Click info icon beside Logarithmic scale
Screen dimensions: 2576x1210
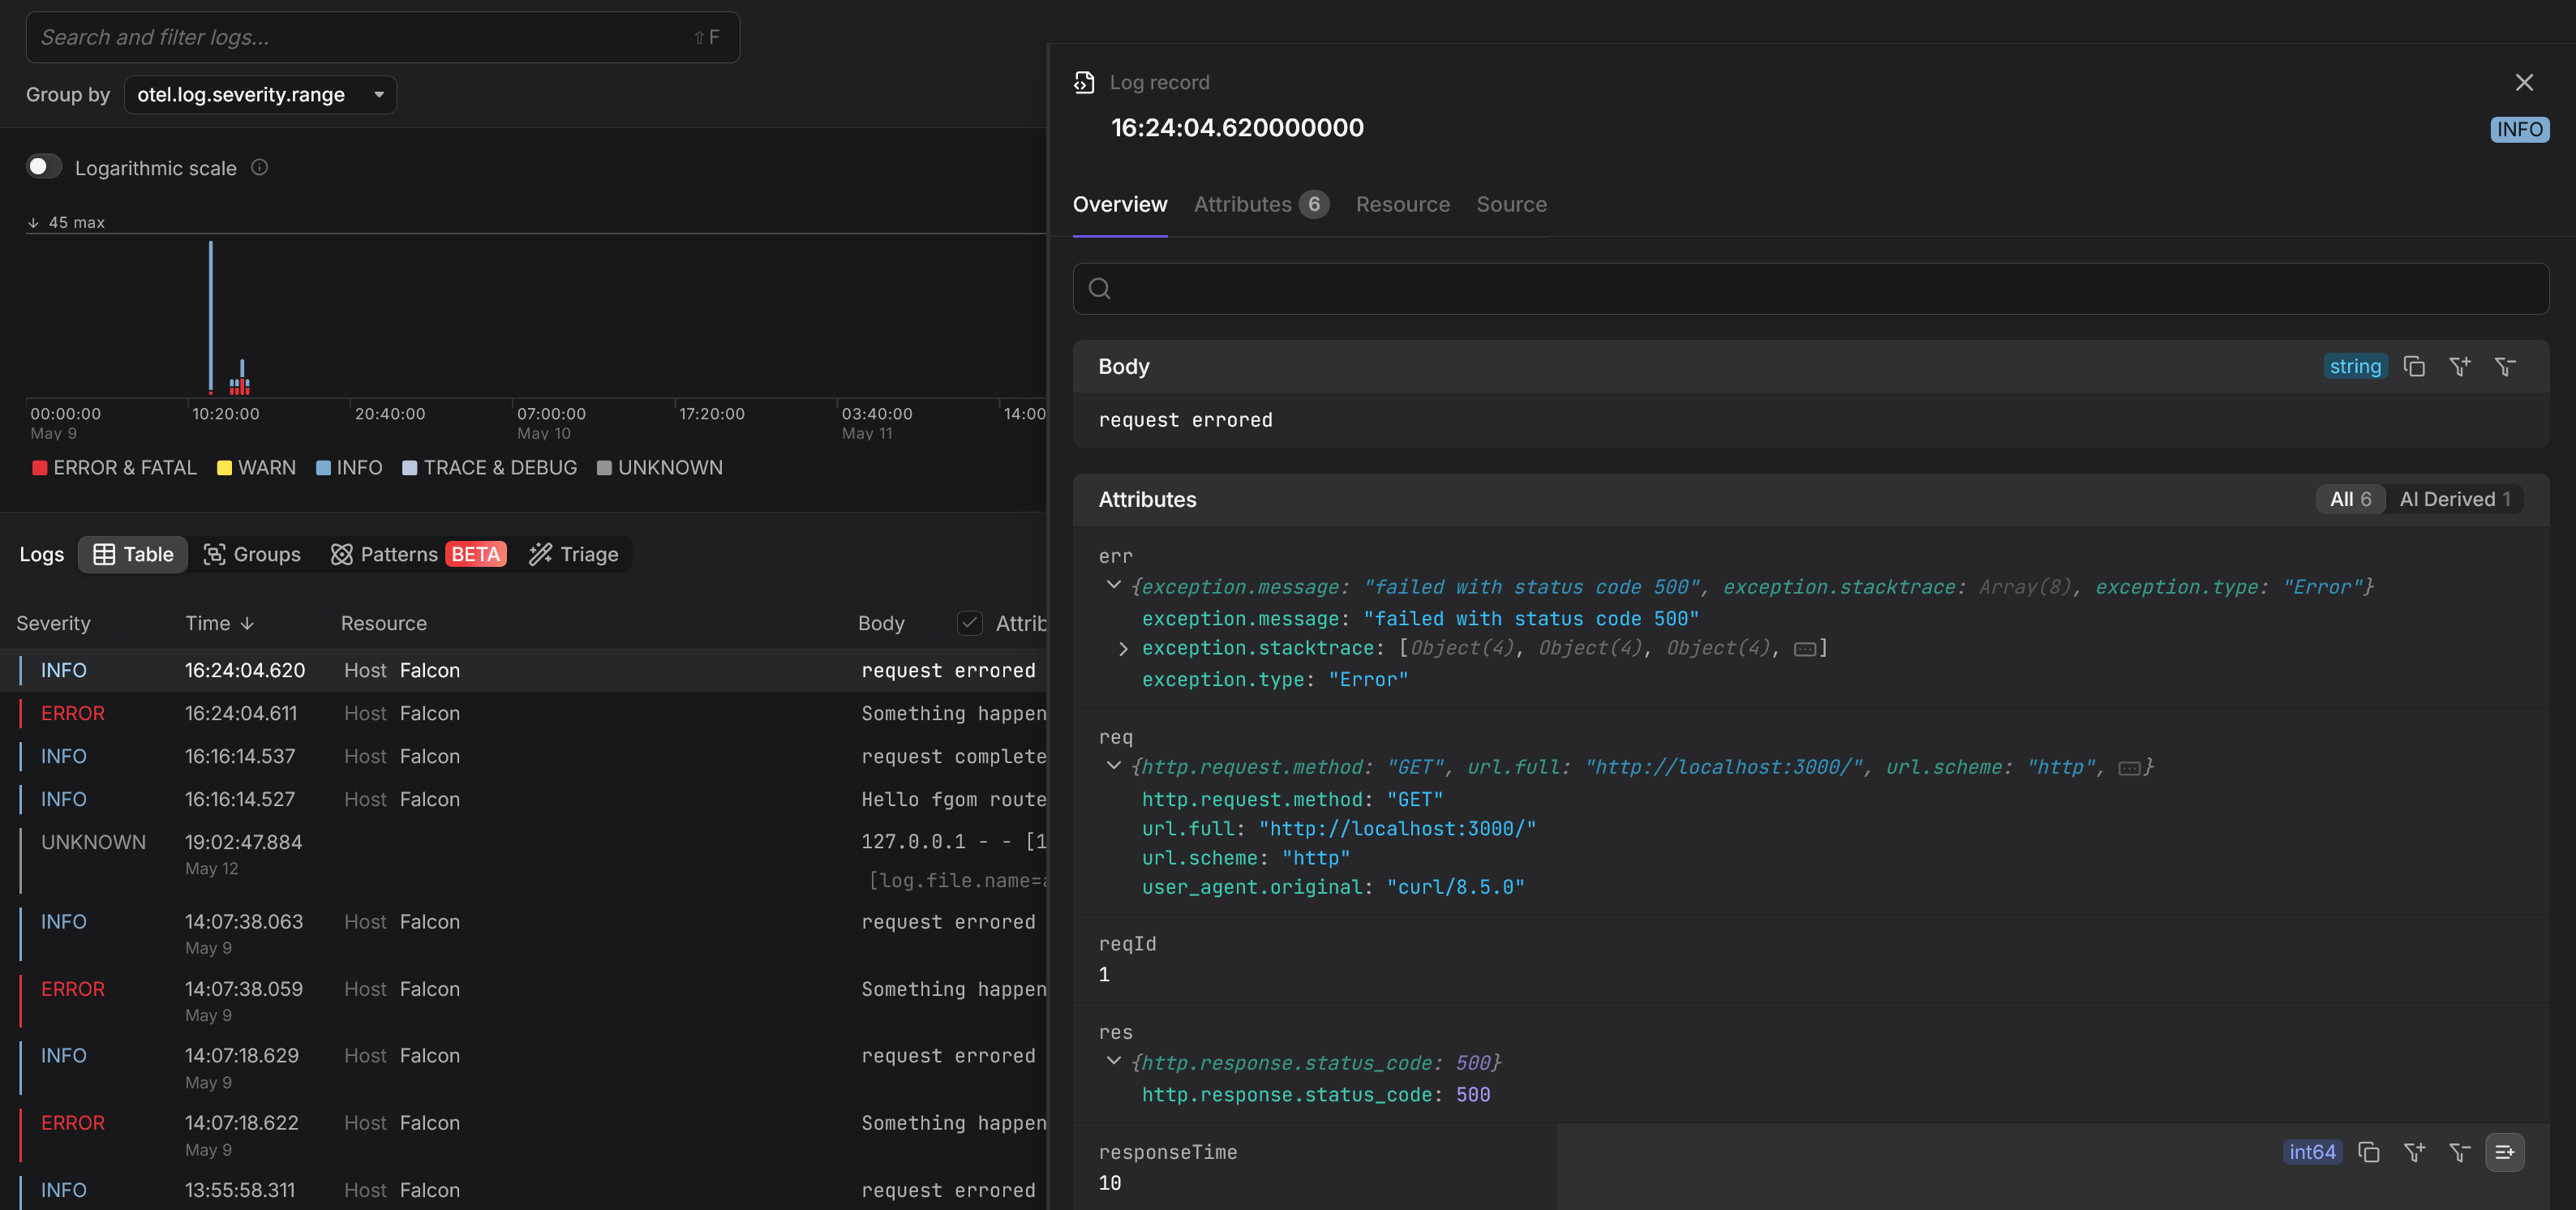259,167
